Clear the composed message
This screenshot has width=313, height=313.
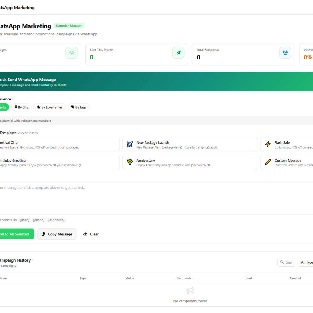click(x=91, y=234)
